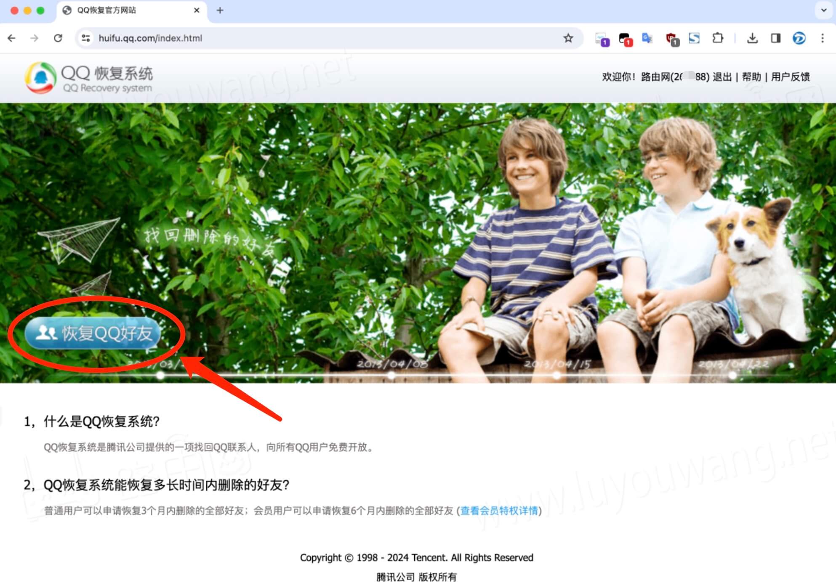
Task: Reload the page
Action: click(59, 38)
